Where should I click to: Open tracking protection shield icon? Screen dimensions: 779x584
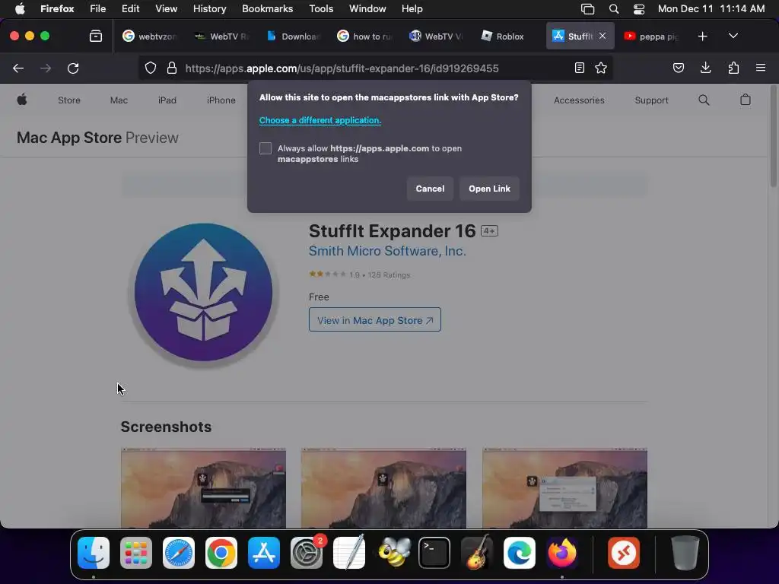[151, 68]
